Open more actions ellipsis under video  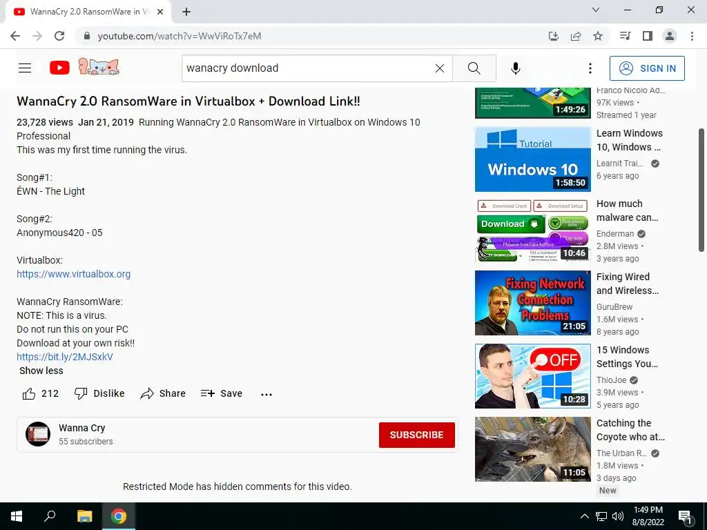[267, 394]
